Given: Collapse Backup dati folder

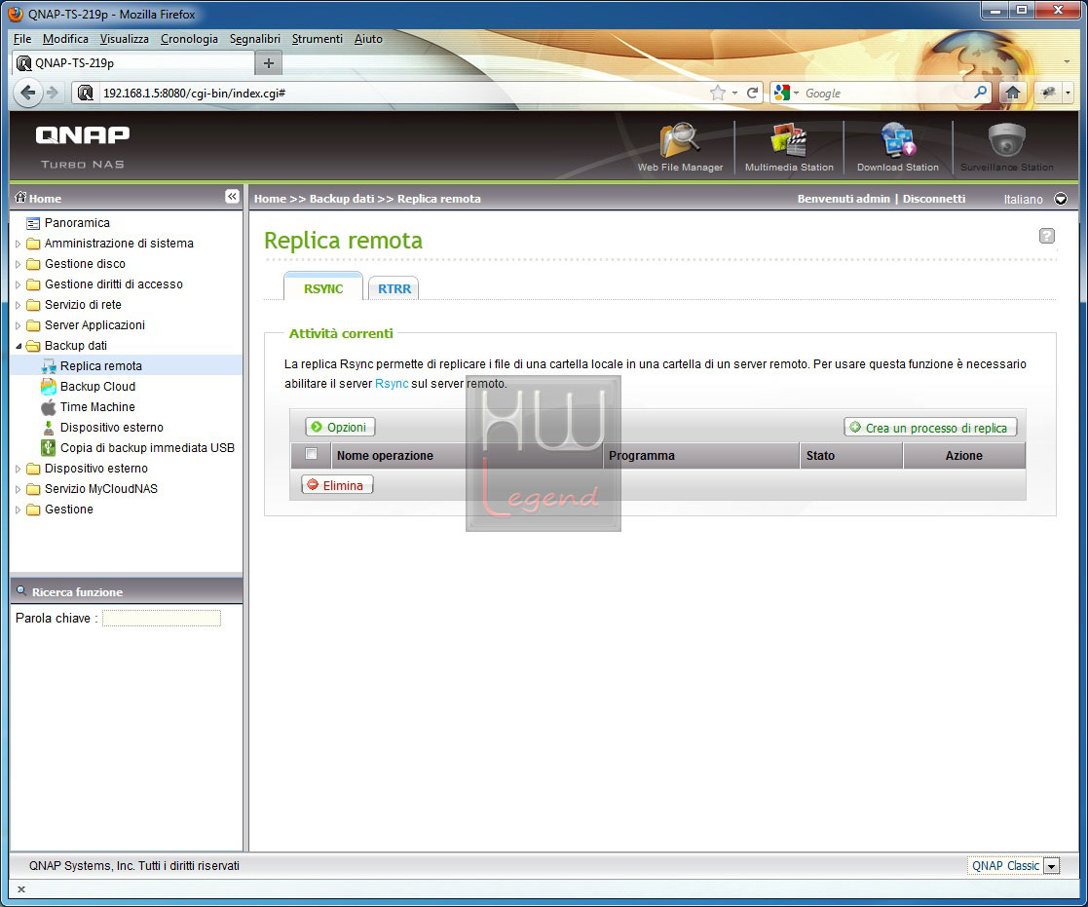Looking at the screenshot, I should coord(19,346).
